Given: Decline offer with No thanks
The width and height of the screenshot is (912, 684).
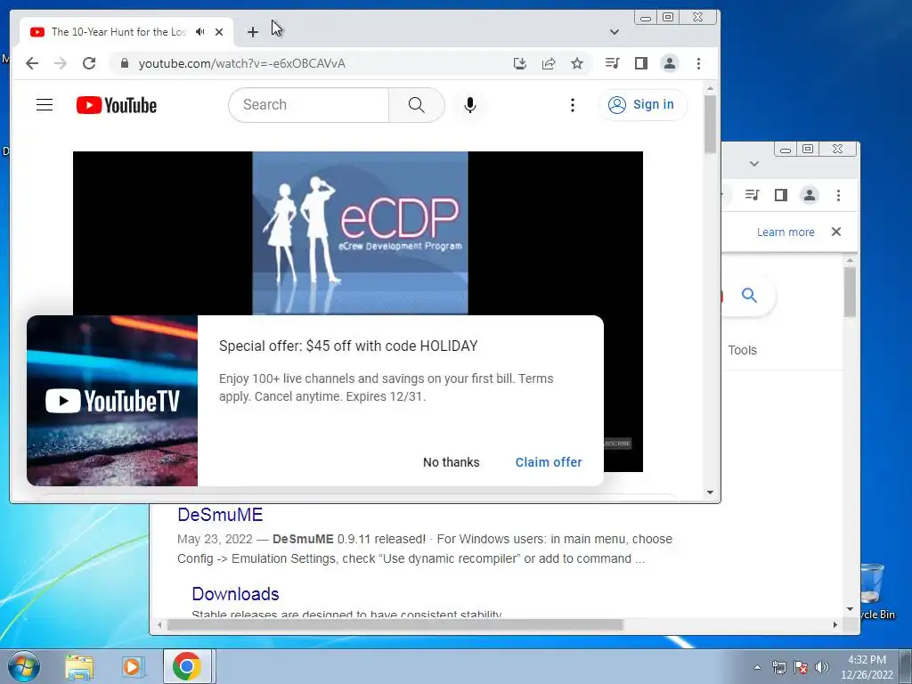Looking at the screenshot, I should [x=452, y=462].
